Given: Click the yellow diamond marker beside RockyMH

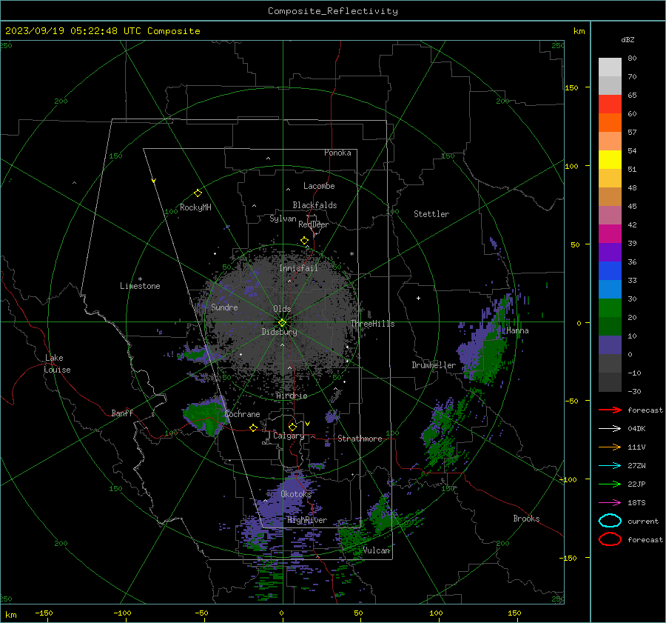Looking at the screenshot, I should pos(198,193).
